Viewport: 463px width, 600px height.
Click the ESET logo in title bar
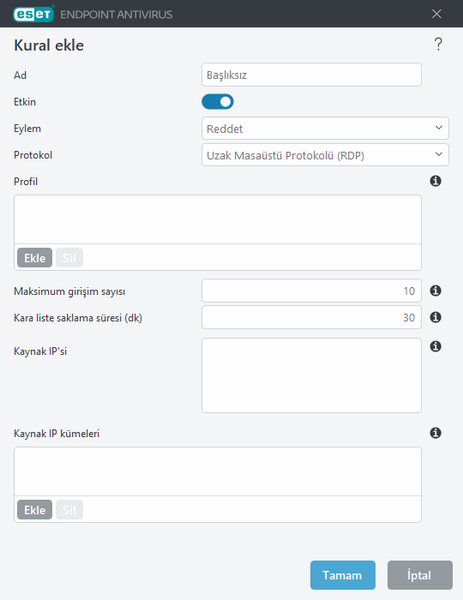tap(33, 15)
